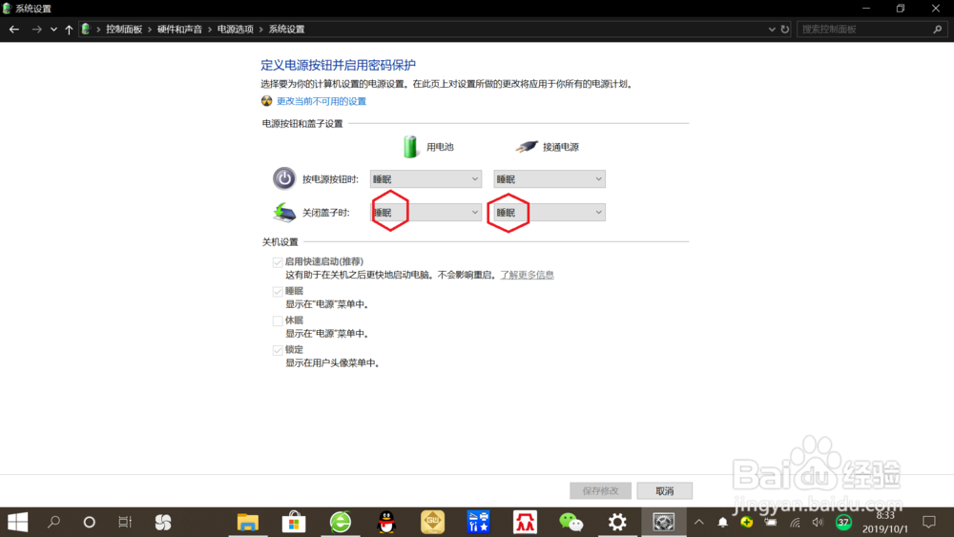Open Settings gear in taskbar
The height and width of the screenshot is (537, 954).
[617, 522]
